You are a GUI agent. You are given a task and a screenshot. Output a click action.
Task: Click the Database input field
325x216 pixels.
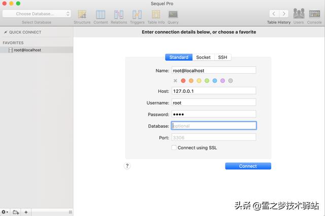pos(214,126)
